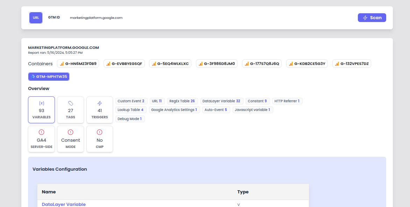
Task: Switch to the URL tab
Action: pos(36,17)
